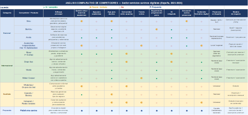Select the 'Anolla' competitor cell
This screenshot has width=248, height=115.
click(x=29, y=37)
